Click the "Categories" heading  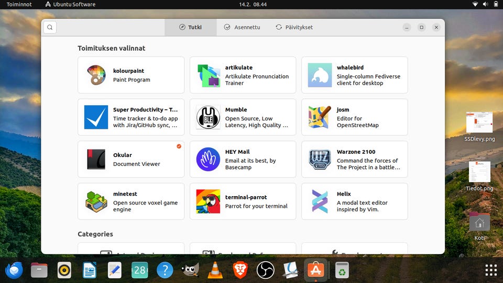coord(95,234)
